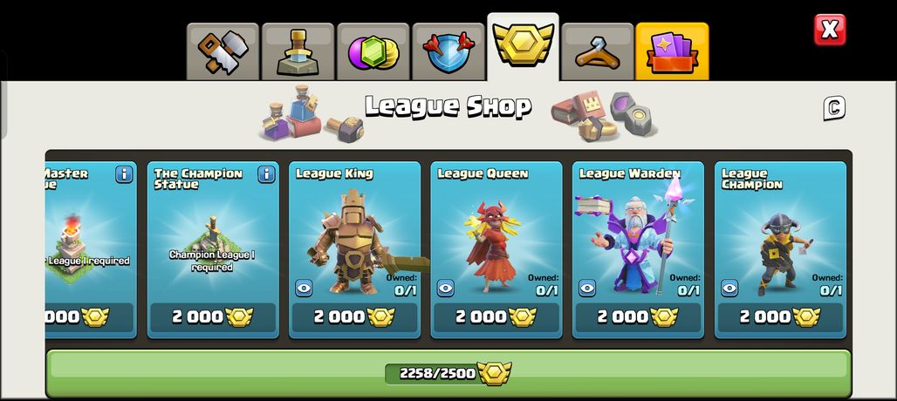Buy League King for 2 000 medals
897x401 pixels.
pos(354,317)
